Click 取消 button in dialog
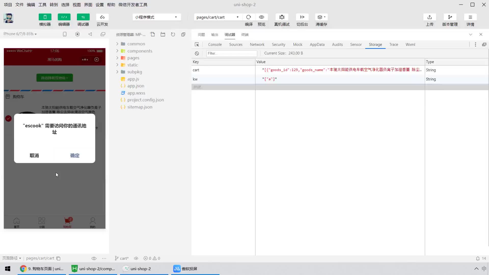The image size is (489, 275). [34, 155]
